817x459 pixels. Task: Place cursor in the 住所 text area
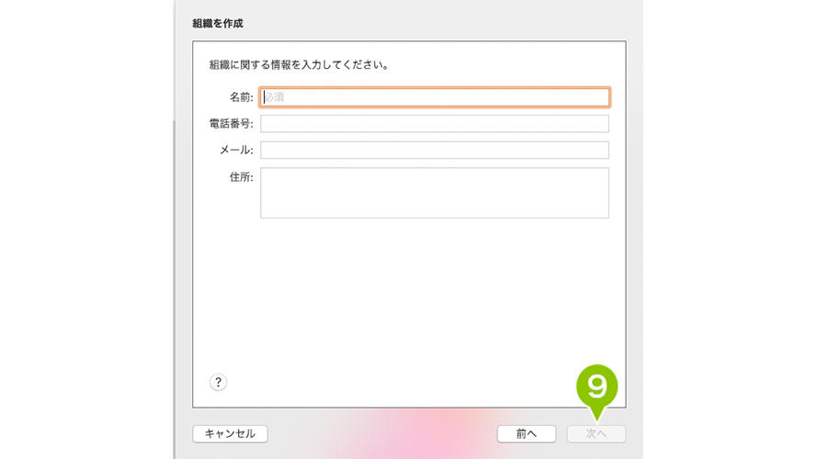pos(435,193)
